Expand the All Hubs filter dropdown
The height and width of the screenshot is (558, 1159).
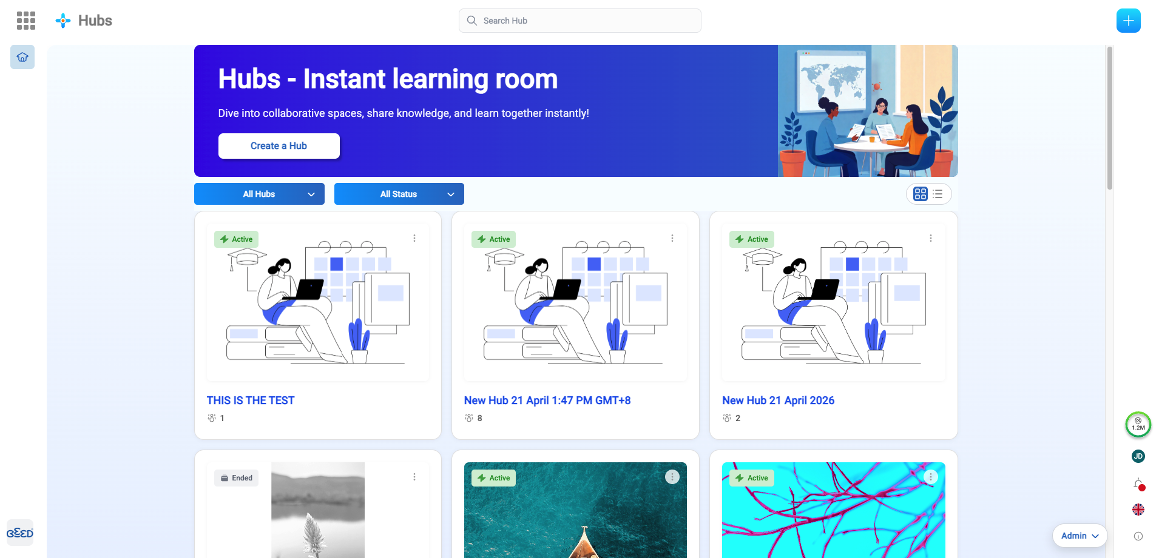[259, 194]
